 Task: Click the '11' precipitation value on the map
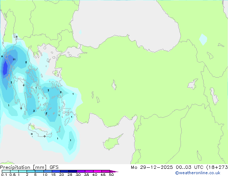coord(14,59)
